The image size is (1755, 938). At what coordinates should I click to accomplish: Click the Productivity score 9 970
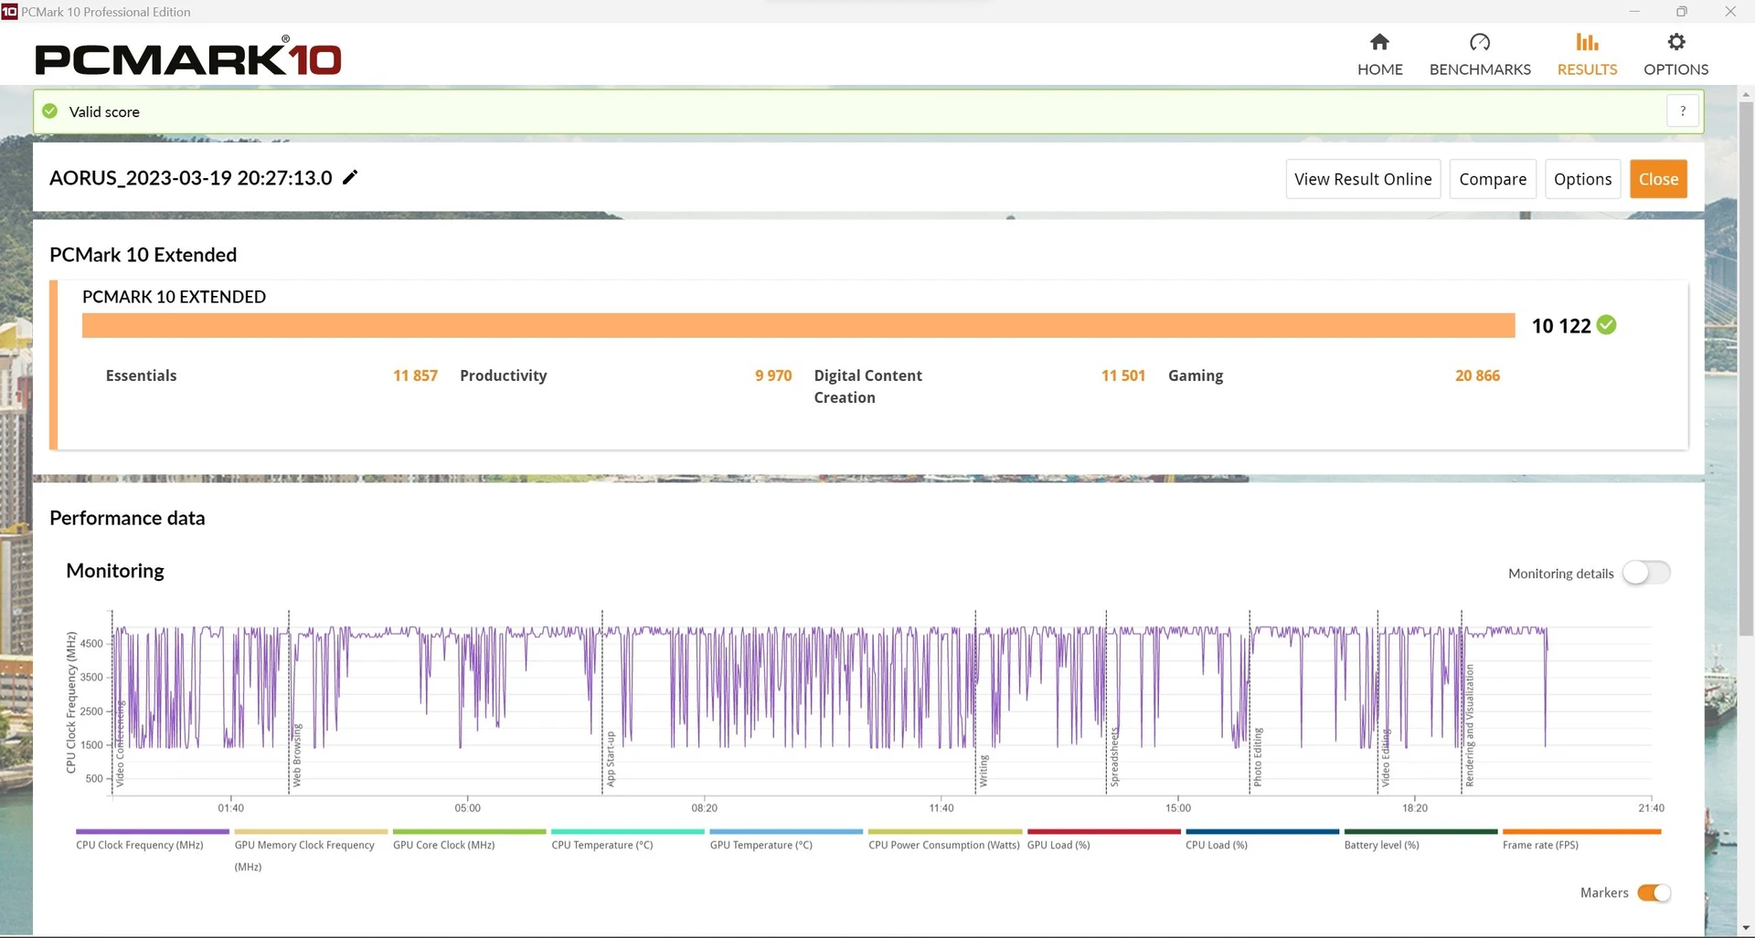(773, 375)
